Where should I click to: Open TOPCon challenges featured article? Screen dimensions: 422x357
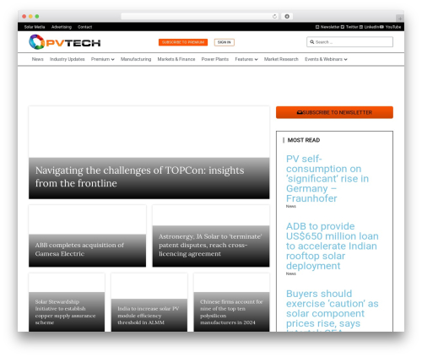[x=139, y=176]
